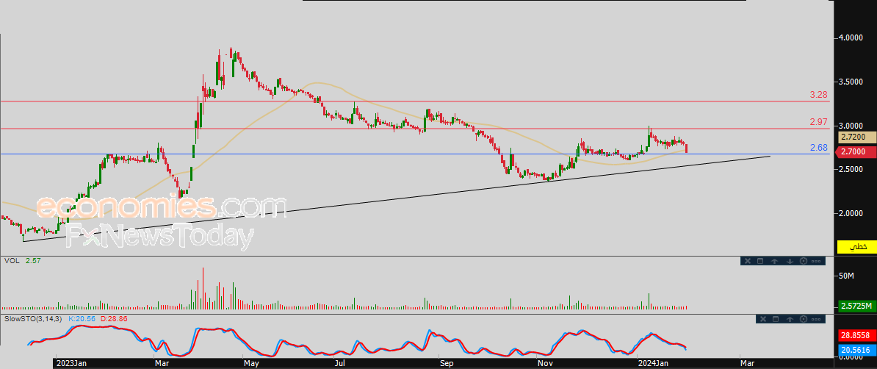The height and width of the screenshot is (369, 877).
Task: Close the SlowSTO indicator panel
Action: click(763, 319)
